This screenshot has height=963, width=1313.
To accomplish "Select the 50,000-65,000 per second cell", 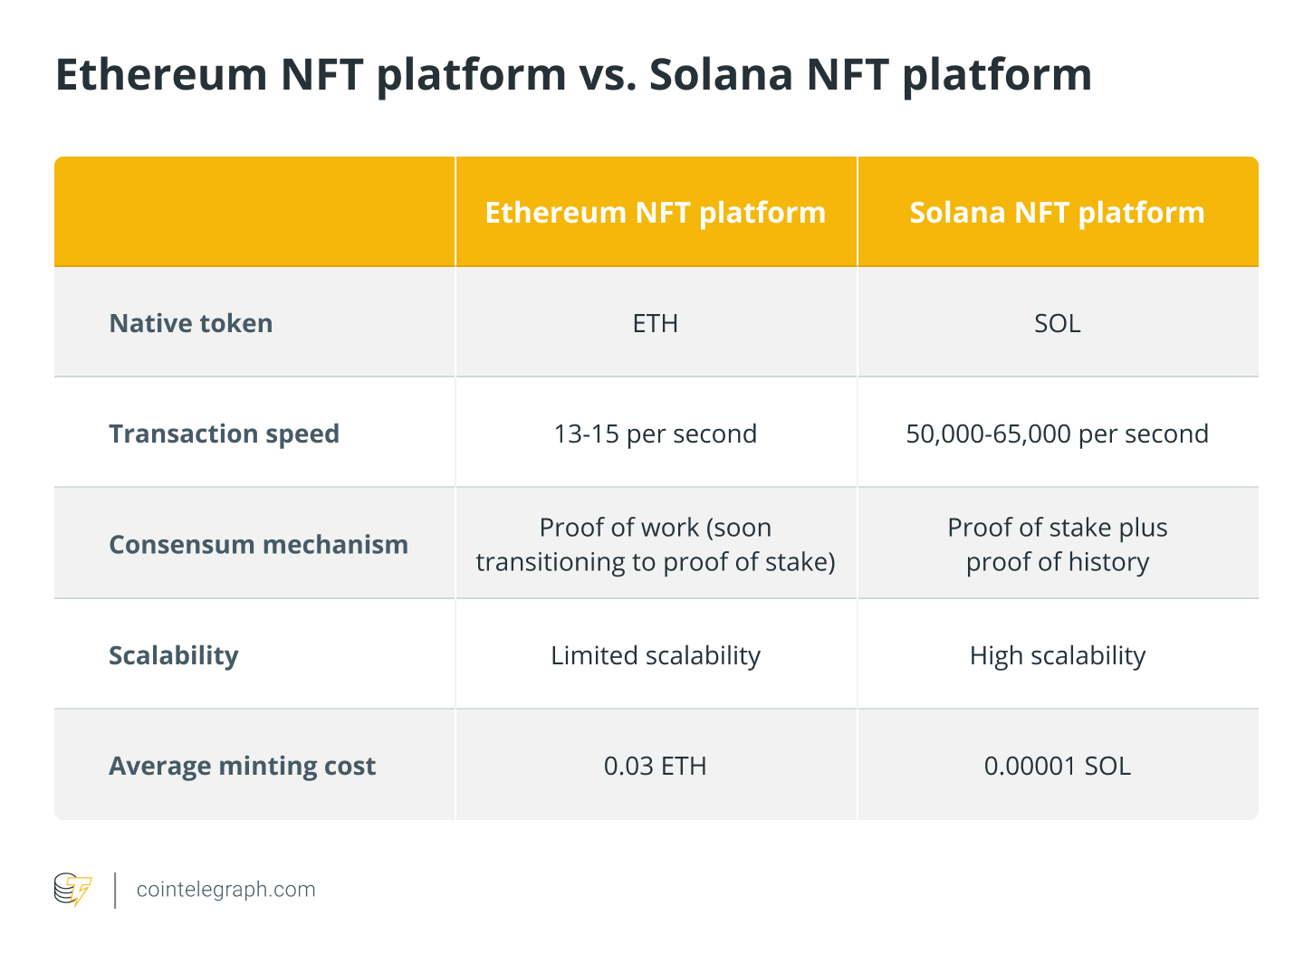I will [x=1057, y=434].
